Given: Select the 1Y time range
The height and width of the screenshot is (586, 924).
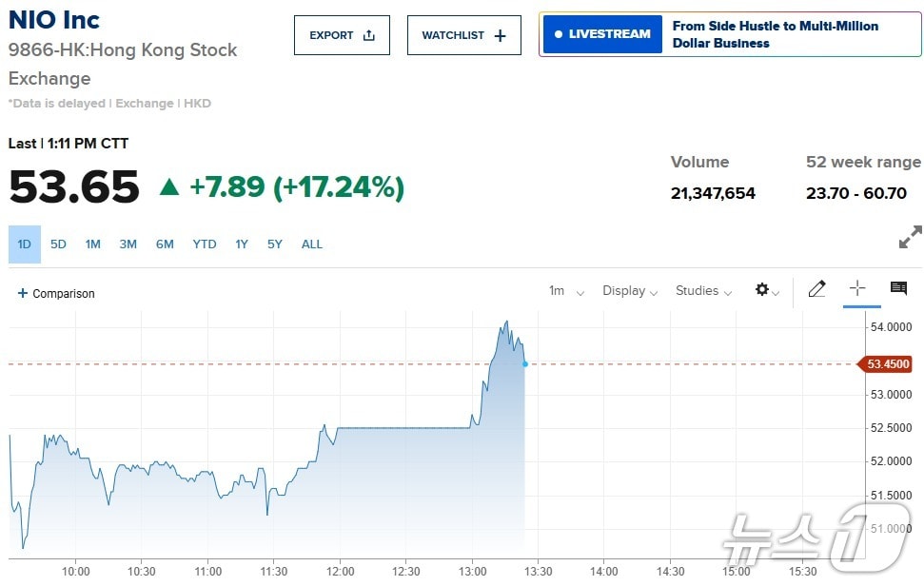Looking at the screenshot, I should pos(242,244).
